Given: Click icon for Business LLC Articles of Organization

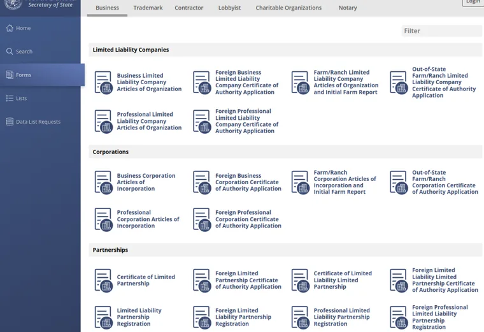Looking at the screenshot, I should [103, 82].
